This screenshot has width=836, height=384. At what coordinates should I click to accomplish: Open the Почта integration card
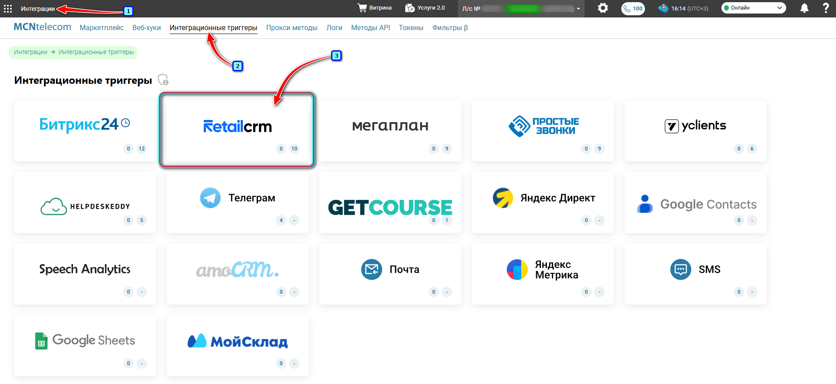point(390,274)
